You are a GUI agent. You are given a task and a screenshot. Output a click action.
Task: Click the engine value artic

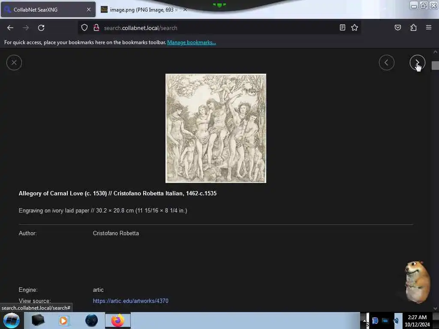(98, 290)
